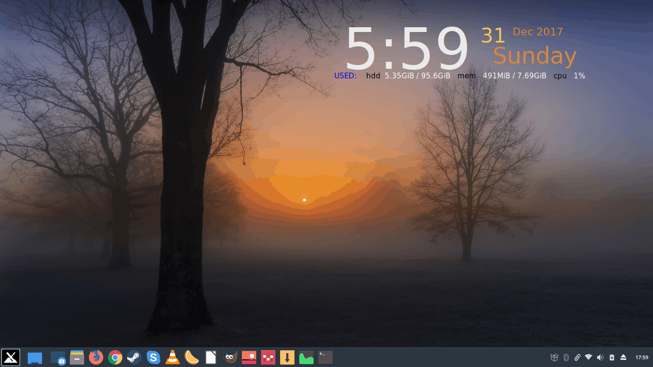This screenshot has height=367, width=653.
Task: Click the yellow download arrow icon
Action: pos(287,357)
